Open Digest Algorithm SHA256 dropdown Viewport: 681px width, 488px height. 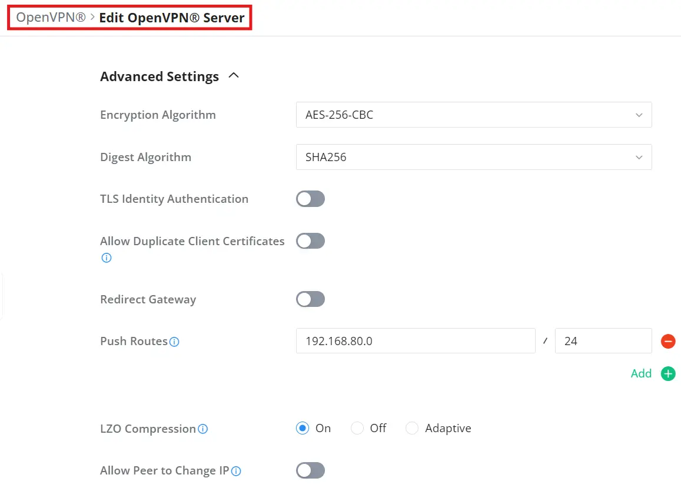pyautogui.click(x=474, y=157)
